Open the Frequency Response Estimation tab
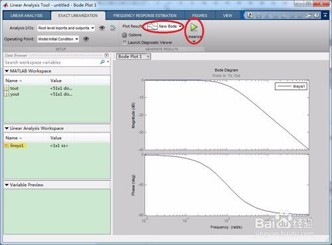This screenshot has height=245, width=332. point(145,16)
